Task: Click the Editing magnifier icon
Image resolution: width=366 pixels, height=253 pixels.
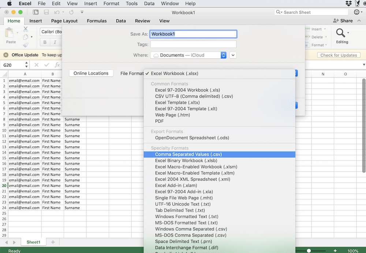Action: pyautogui.click(x=340, y=33)
